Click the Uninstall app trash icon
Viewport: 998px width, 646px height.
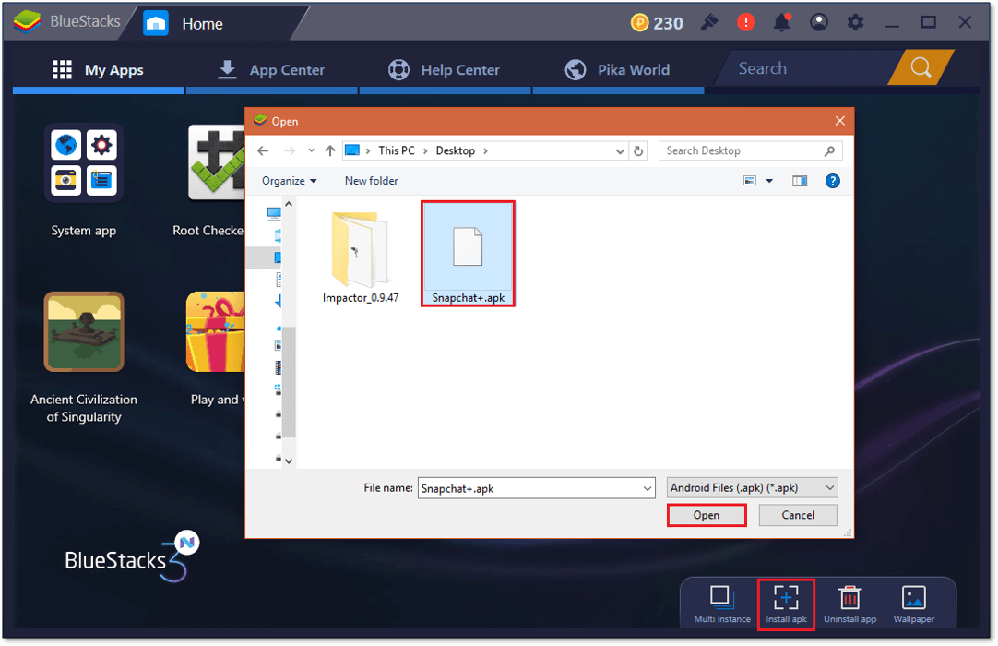tap(849, 598)
